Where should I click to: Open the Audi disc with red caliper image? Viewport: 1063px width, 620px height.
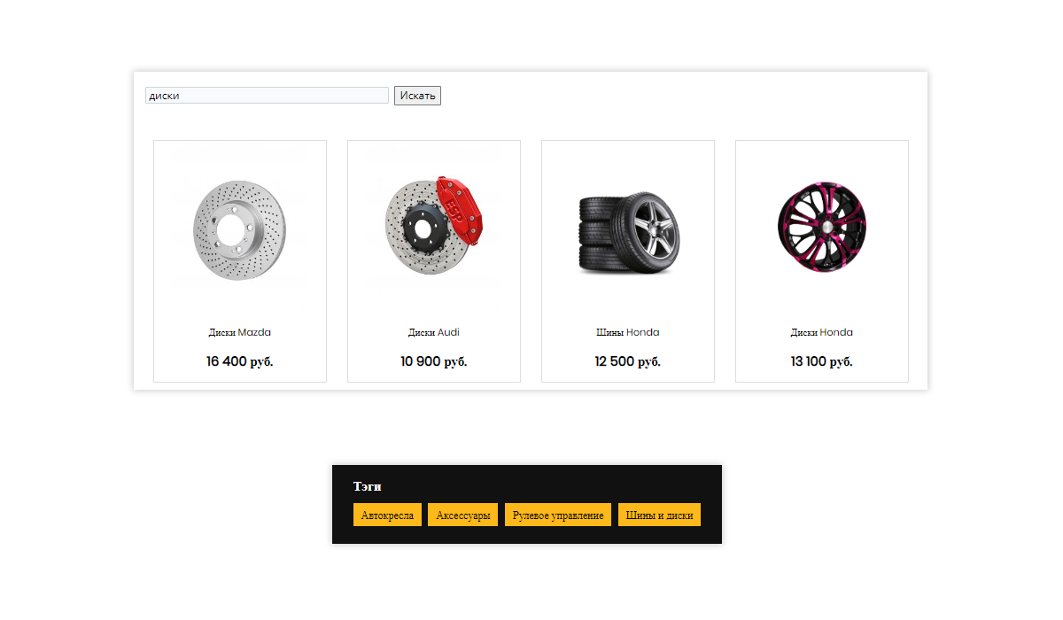pyautogui.click(x=434, y=229)
